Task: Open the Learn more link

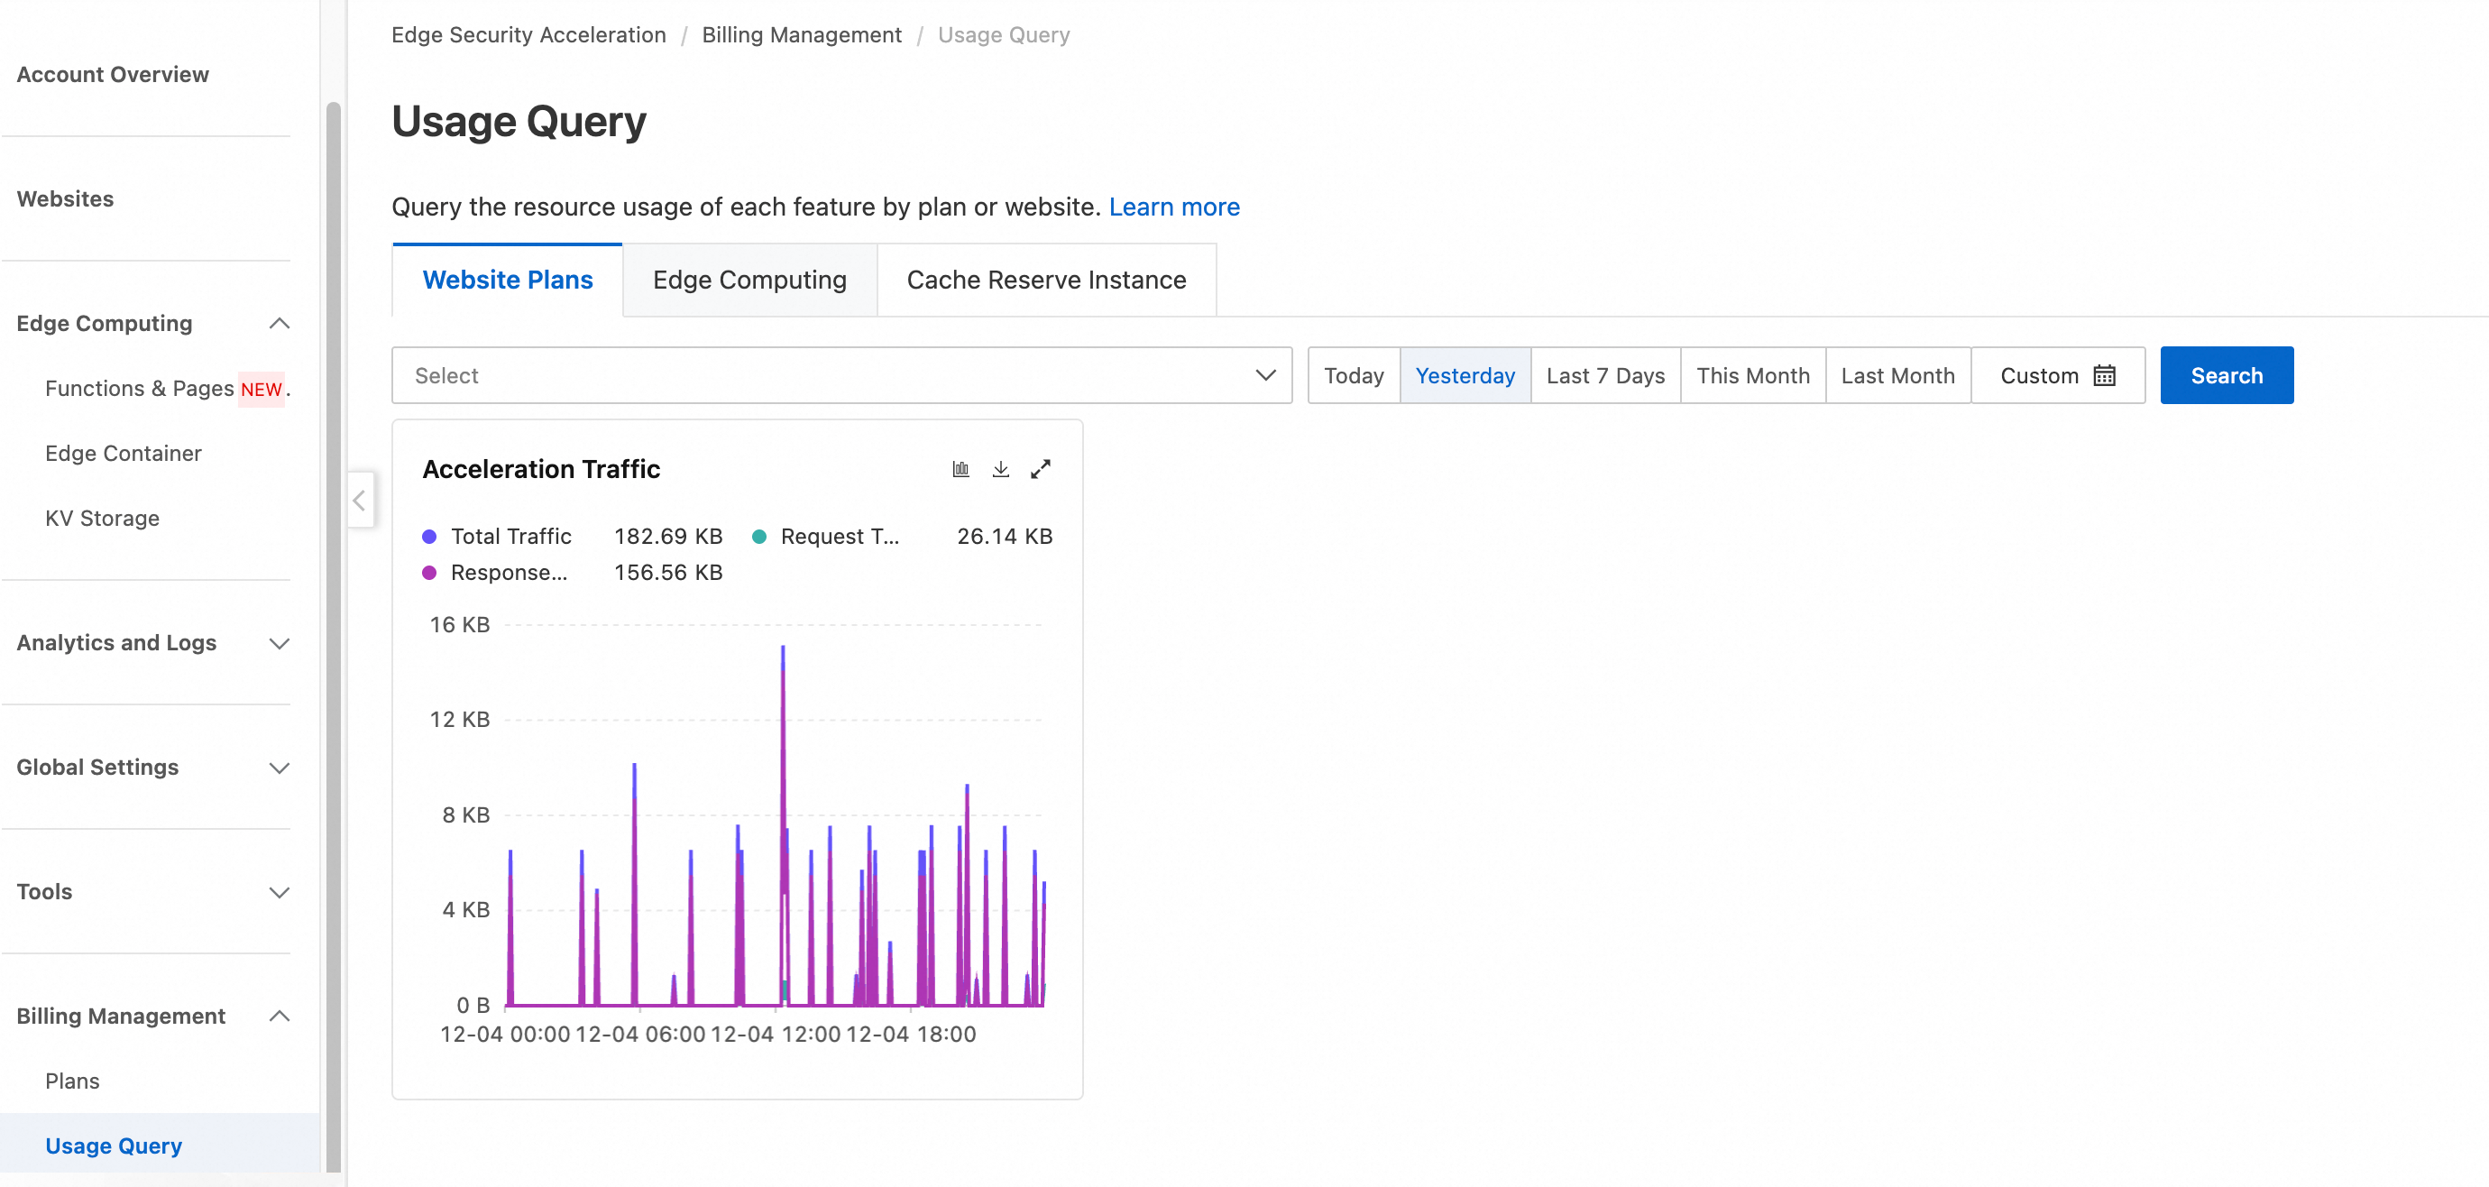Action: click(1173, 207)
